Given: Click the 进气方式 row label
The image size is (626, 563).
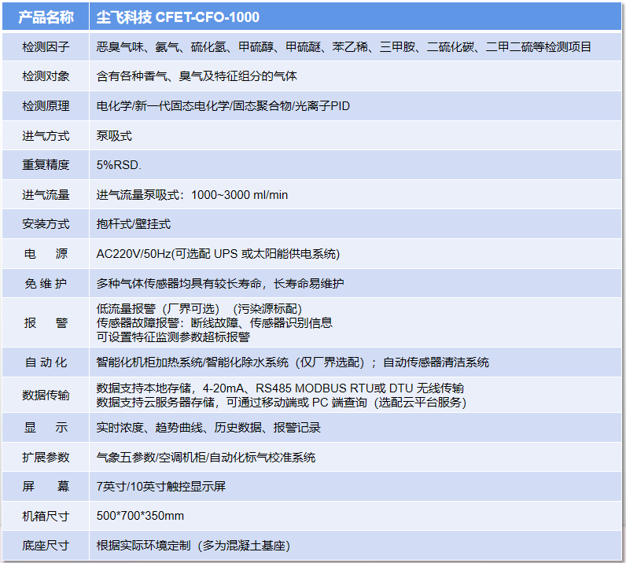Looking at the screenshot, I should 46,136.
